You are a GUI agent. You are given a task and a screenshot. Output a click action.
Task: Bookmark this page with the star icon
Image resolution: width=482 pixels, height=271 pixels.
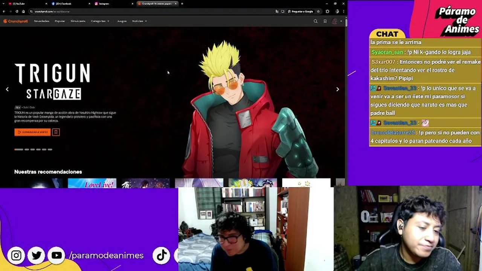coord(319,11)
